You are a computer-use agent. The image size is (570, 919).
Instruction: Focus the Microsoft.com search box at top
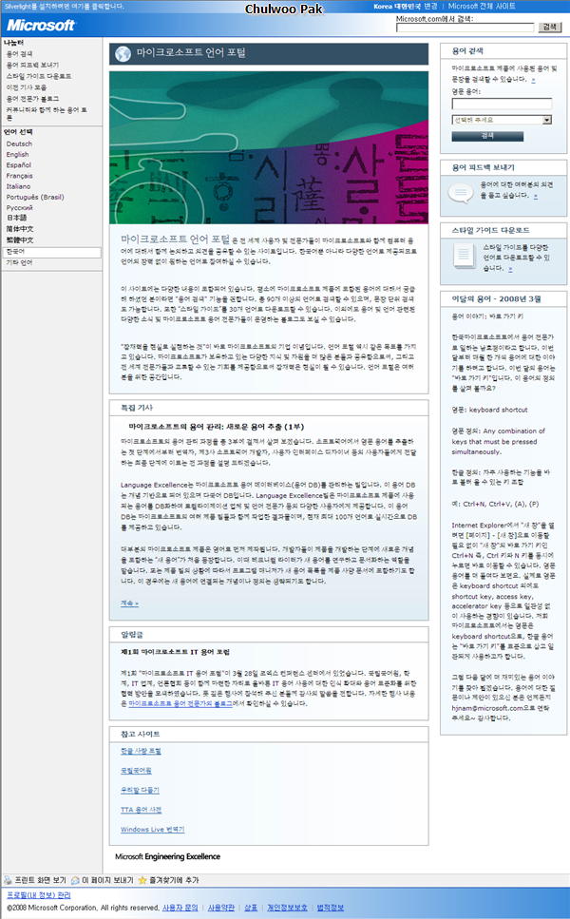click(465, 27)
